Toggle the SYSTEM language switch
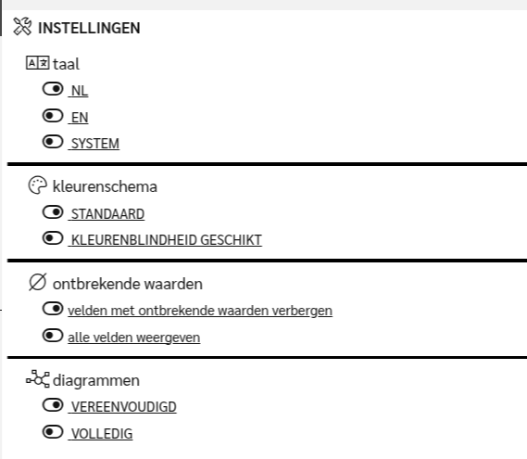Image resolution: width=527 pixels, height=459 pixels. tap(53, 142)
